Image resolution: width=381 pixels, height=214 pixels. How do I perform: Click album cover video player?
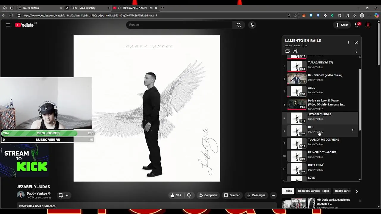(147, 108)
